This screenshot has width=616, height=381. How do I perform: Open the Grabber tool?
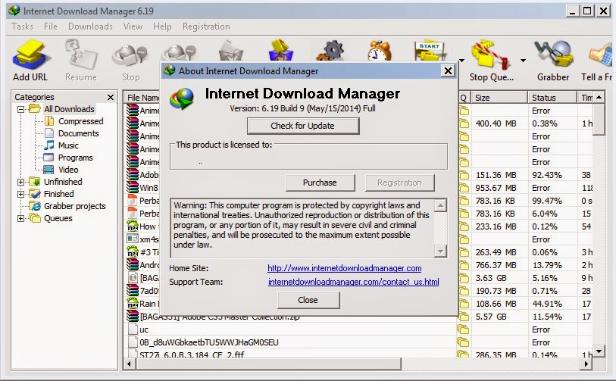[553, 55]
